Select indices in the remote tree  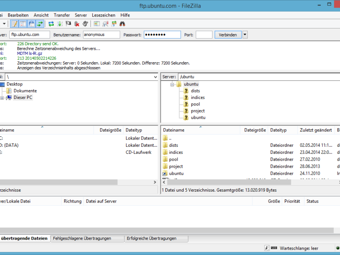198,98
